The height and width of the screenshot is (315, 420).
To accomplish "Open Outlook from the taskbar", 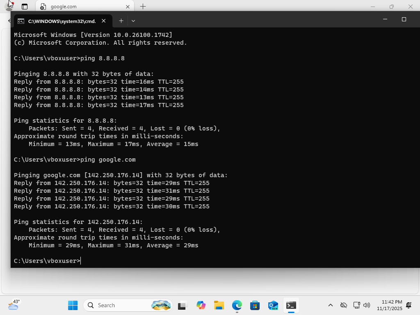I will 273,305.
